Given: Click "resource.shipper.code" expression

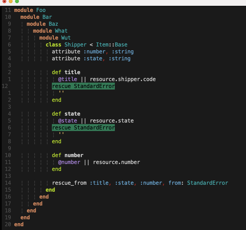Looking at the screenshot, I should pos(123,79).
